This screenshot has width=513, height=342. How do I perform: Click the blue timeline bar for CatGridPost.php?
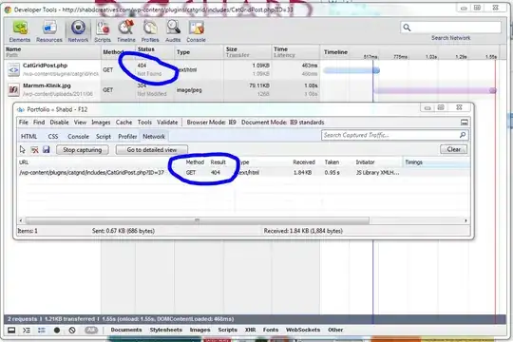[x=351, y=70]
